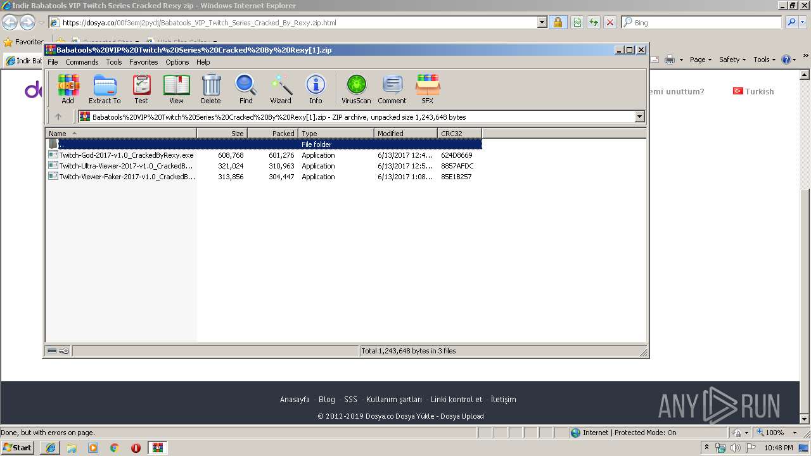This screenshot has width=811, height=456.
Task: Expand the Bing search provider dropdown arrow
Action: coord(802,22)
